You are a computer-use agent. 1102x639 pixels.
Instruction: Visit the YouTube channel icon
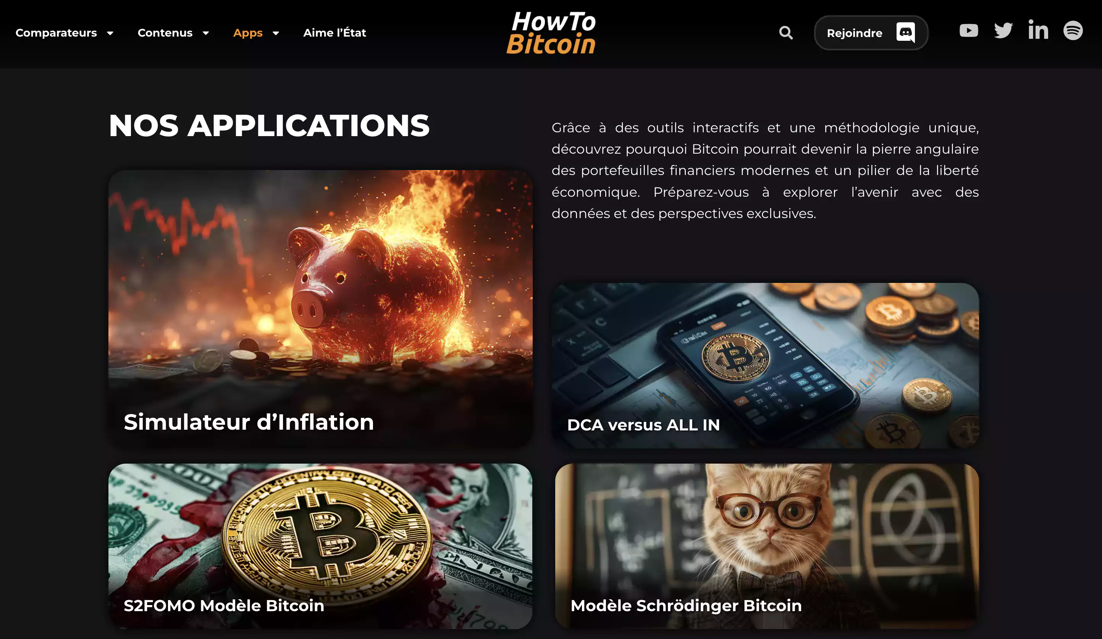pyautogui.click(x=969, y=31)
